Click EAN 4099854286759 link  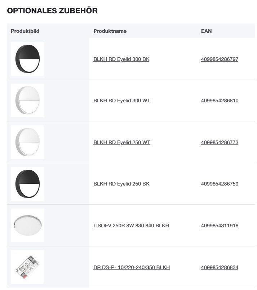(x=220, y=184)
